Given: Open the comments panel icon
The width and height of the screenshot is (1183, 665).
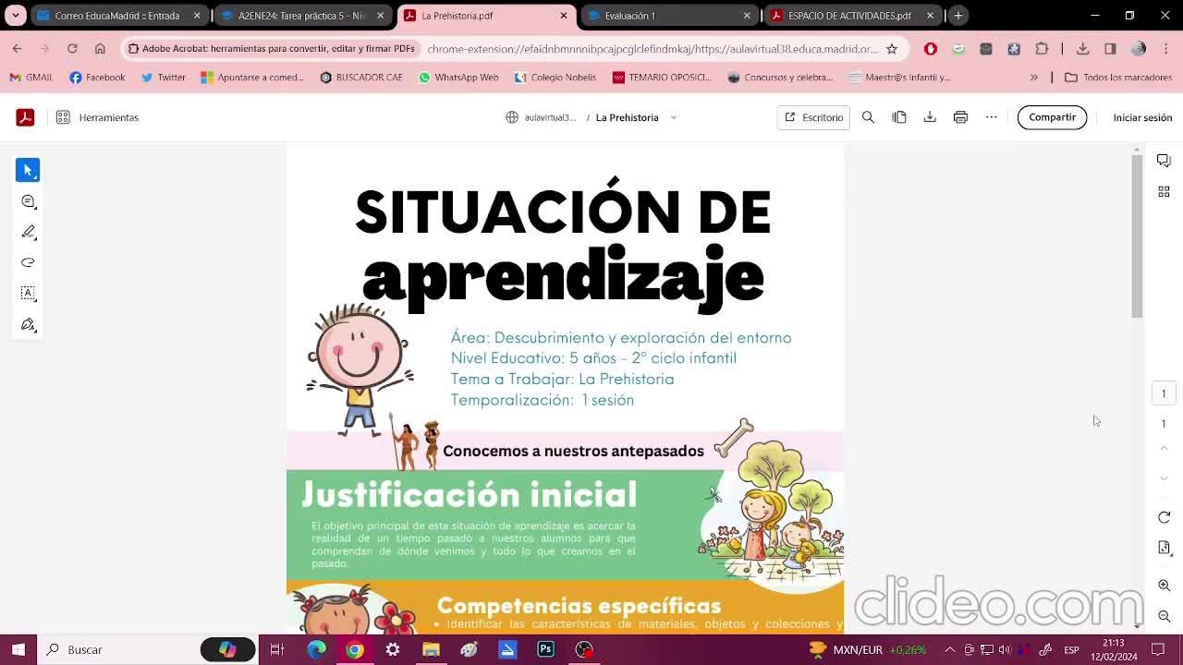Looking at the screenshot, I should coord(1164,161).
